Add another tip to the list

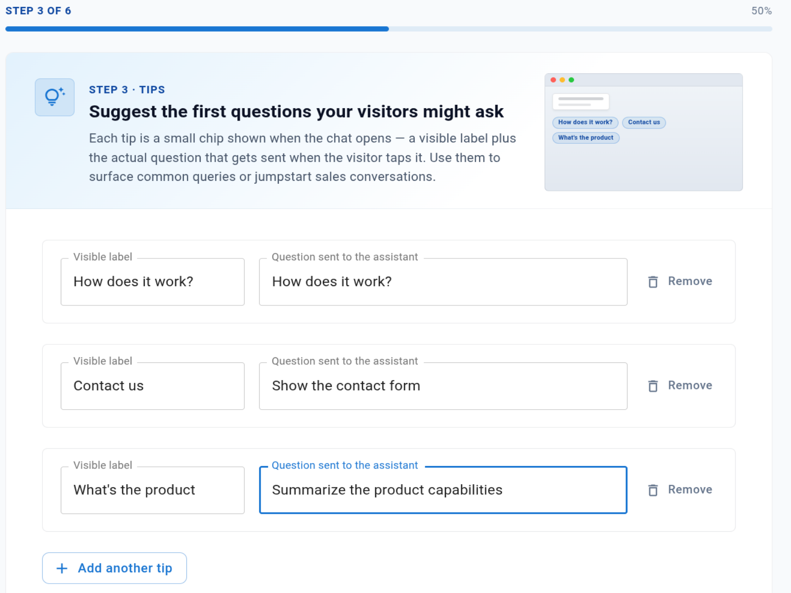click(114, 568)
